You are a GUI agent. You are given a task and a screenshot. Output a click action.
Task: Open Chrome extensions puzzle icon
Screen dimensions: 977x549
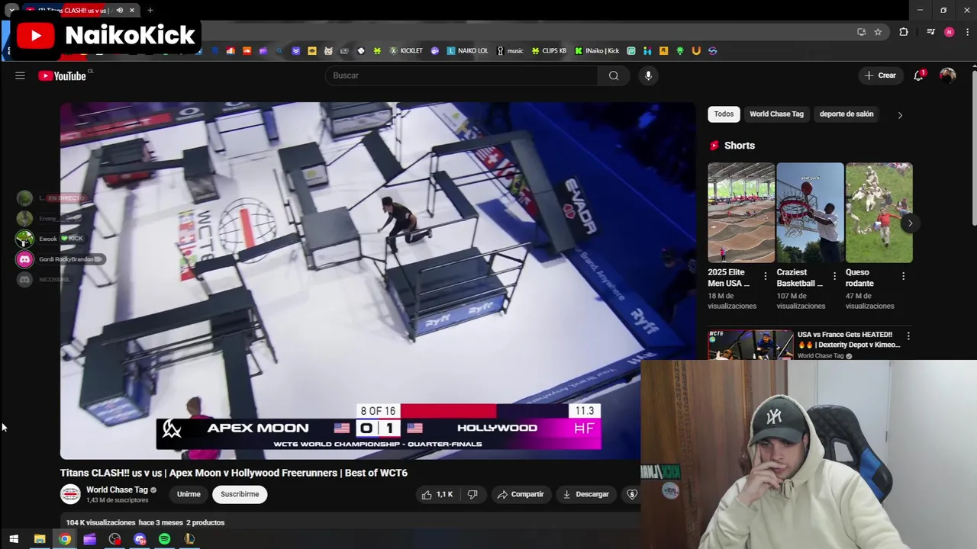pyautogui.click(x=904, y=32)
